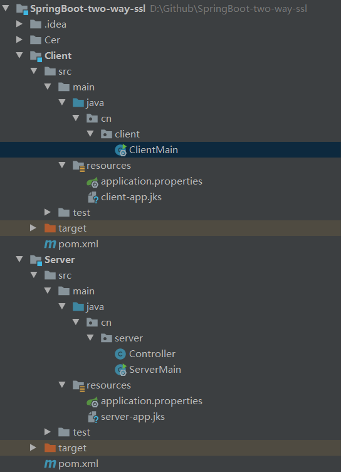Select the server package under Server cn
Viewport: 341px width, 472px height.
point(129,338)
